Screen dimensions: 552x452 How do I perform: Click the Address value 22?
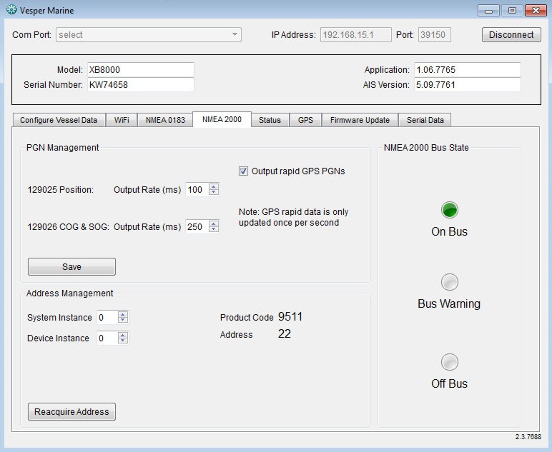[285, 333]
